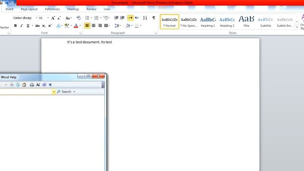Click the Print icon in Word Help
Image resolution: width=304 pixels, height=171 pixels.
point(32,85)
